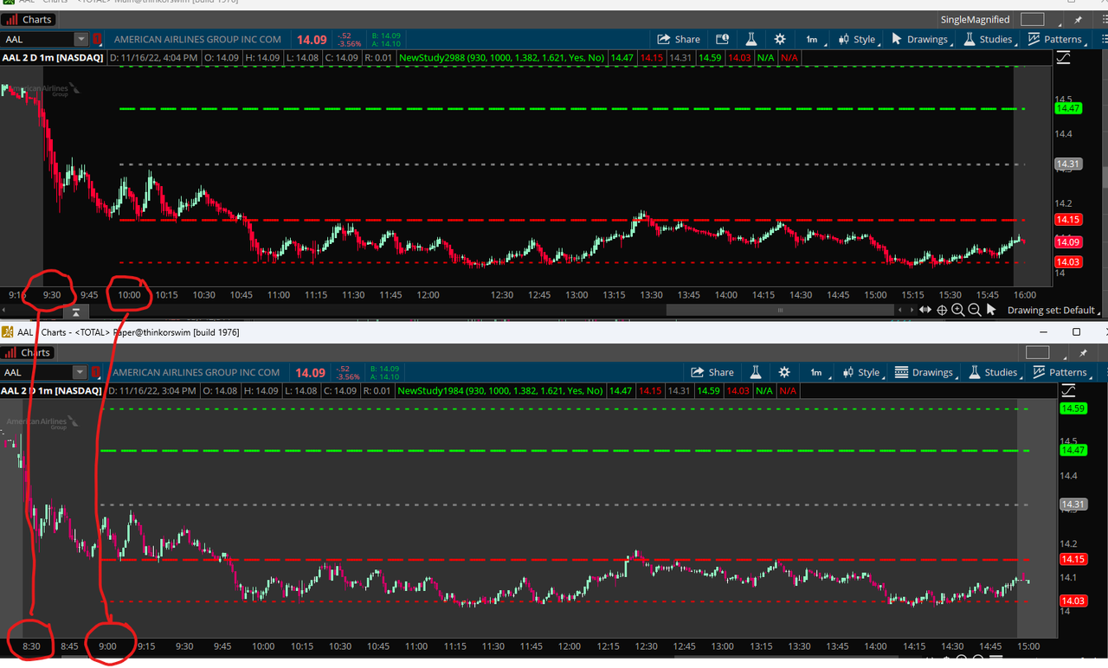Click the zoom in magnifier in top chart
The image size is (1108, 668).
tap(958, 310)
